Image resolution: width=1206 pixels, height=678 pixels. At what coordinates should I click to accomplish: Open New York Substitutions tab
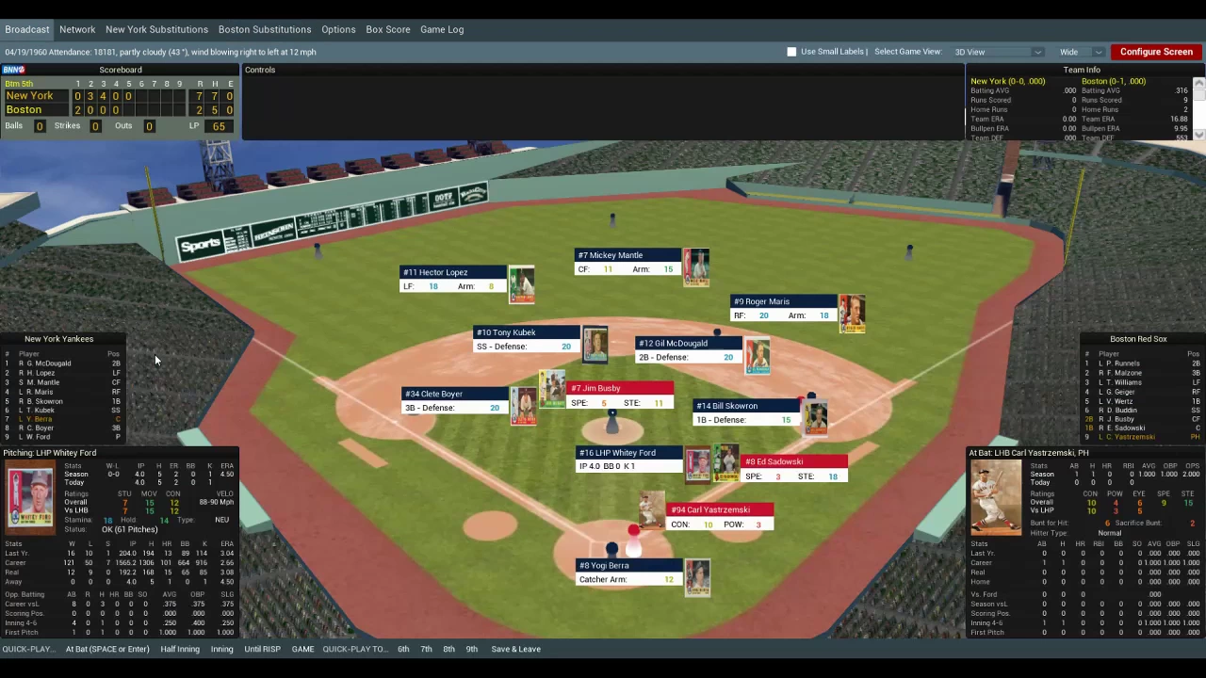pos(156,29)
